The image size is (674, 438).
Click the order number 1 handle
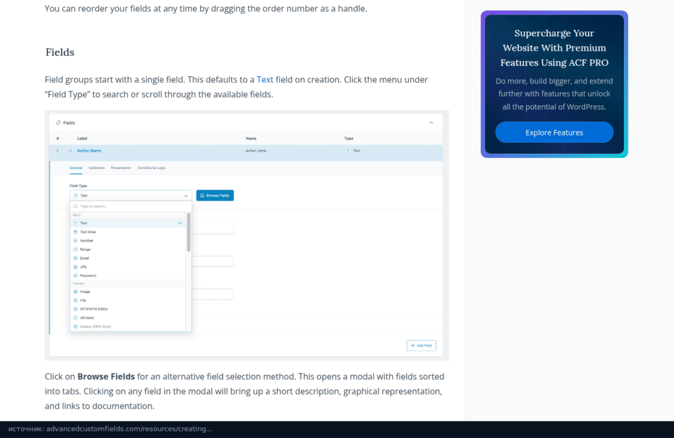coord(58,151)
